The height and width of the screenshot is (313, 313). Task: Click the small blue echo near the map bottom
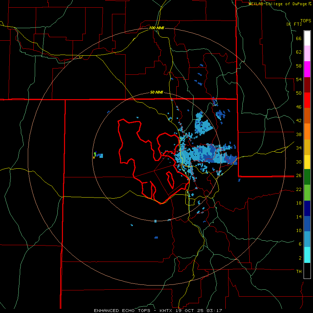(156, 238)
